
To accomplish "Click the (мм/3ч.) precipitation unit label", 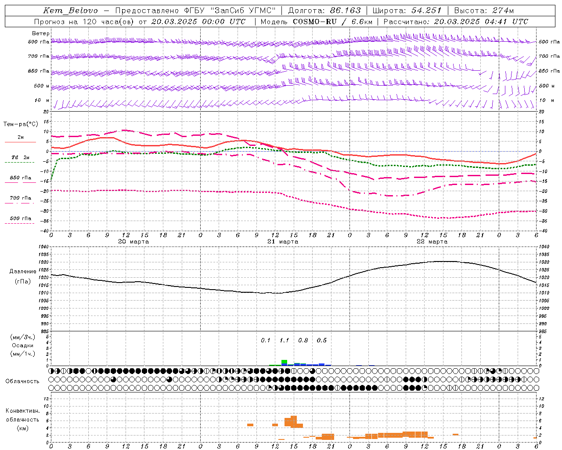I will pos(23,337).
